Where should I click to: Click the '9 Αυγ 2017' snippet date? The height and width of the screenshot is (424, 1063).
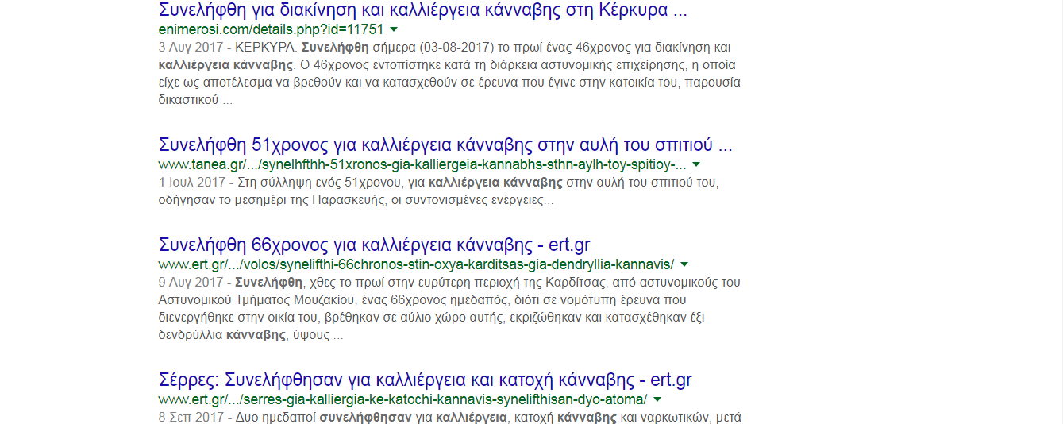(x=191, y=281)
